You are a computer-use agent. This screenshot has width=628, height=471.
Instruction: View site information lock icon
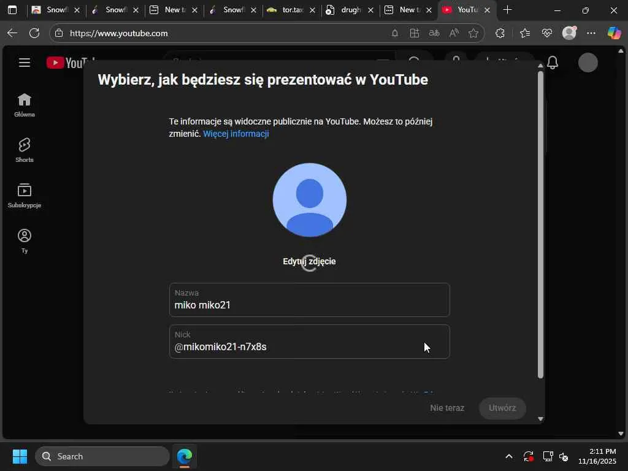tap(59, 33)
